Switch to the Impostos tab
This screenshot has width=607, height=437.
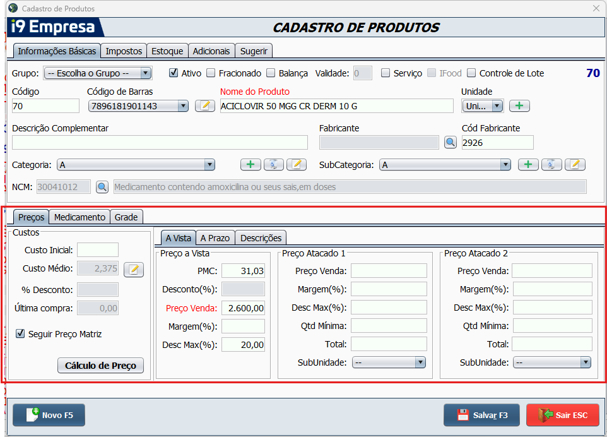click(x=124, y=51)
